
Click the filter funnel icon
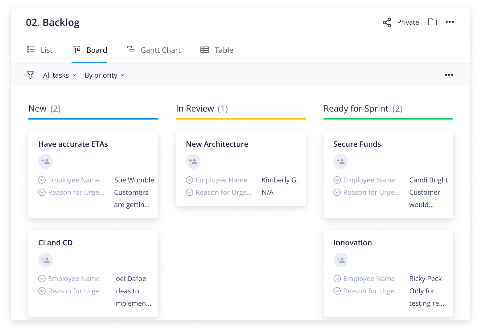[x=31, y=75]
